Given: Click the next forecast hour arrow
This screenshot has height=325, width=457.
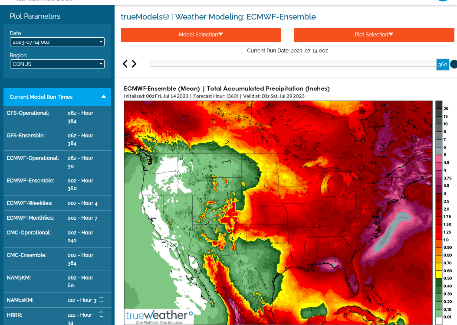Looking at the screenshot, I should pyautogui.click(x=134, y=64).
